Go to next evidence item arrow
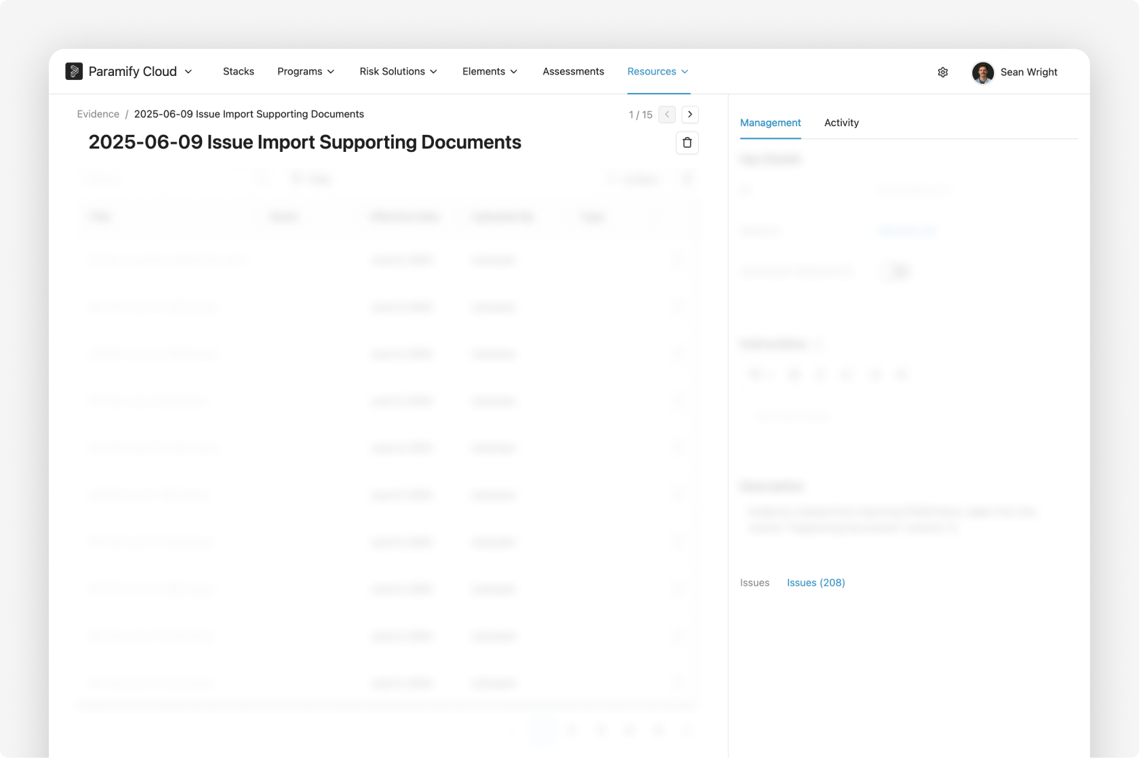Screen dimensions: 1139x758 (x=690, y=115)
